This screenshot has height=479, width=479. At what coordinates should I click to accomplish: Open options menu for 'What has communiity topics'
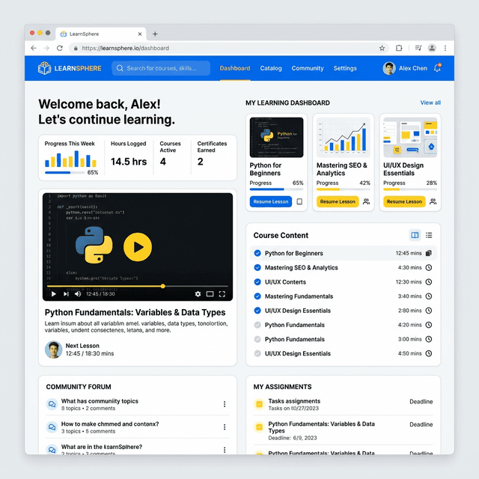coord(225,404)
